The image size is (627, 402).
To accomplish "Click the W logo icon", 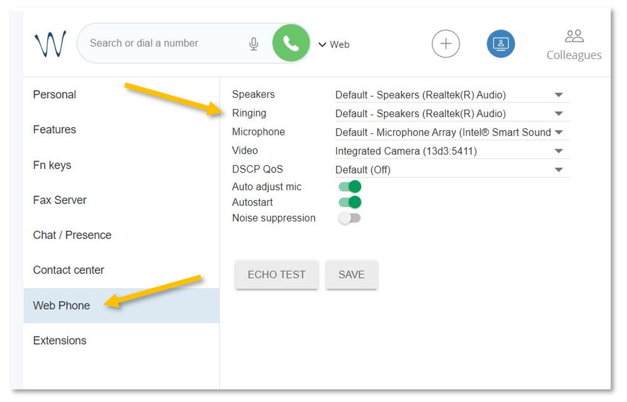I will (50, 44).
